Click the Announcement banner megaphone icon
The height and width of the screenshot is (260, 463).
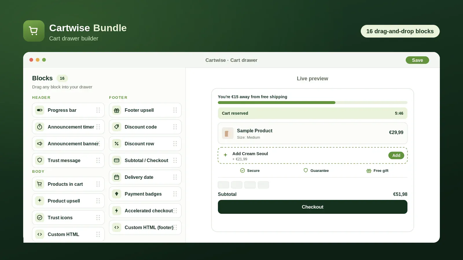(x=40, y=144)
